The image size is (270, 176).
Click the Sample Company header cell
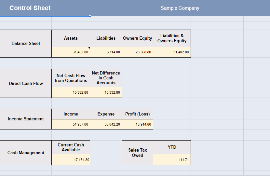click(180, 8)
